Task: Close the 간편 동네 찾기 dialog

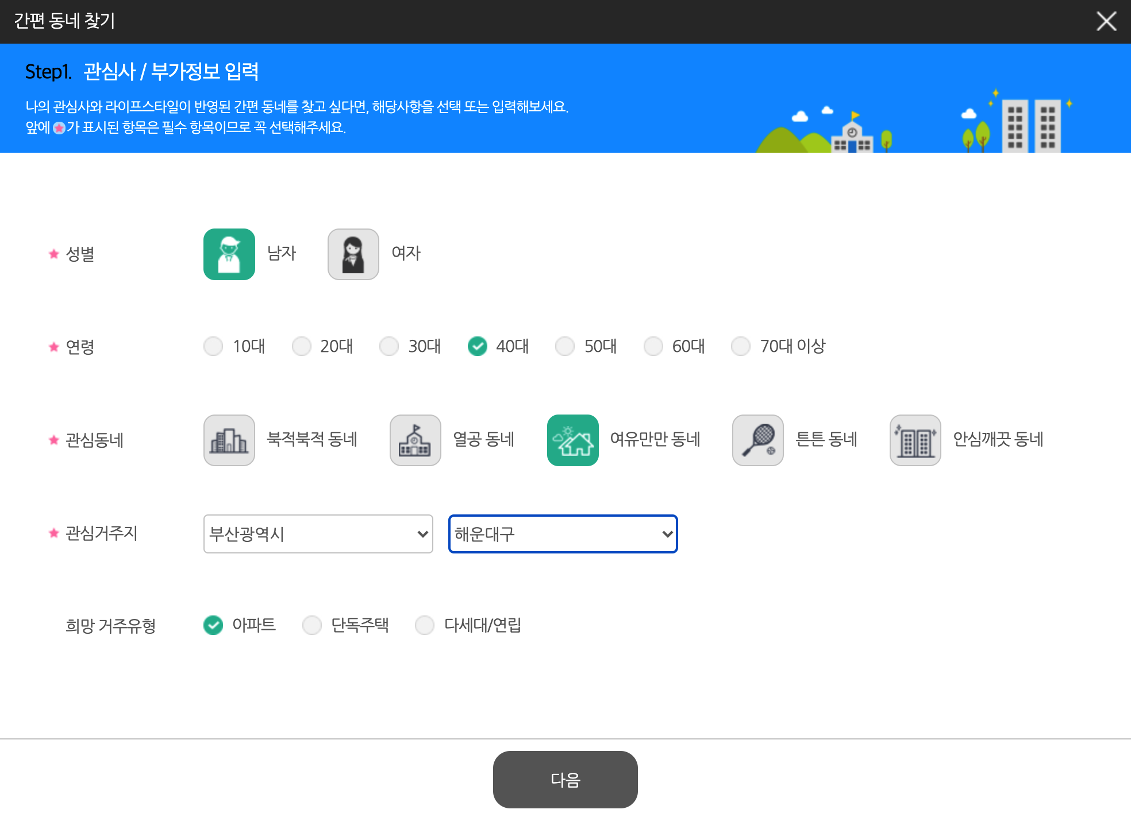Action: tap(1106, 21)
